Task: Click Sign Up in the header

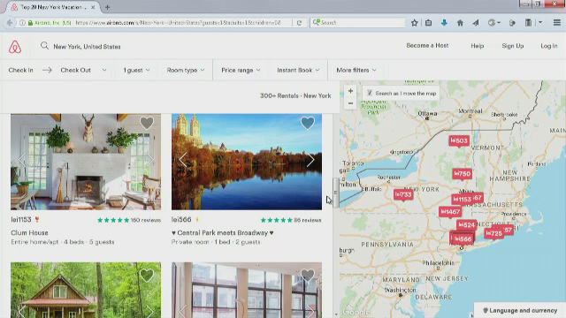Action: (513, 46)
